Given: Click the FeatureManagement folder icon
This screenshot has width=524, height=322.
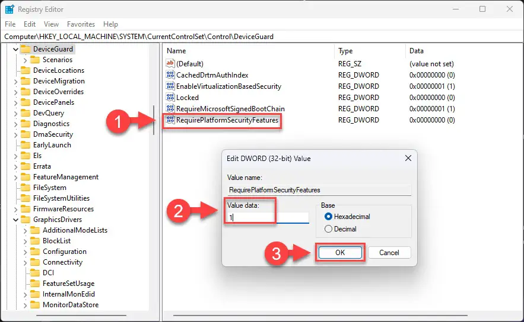Looking at the screenshot, I should [26, 177].
